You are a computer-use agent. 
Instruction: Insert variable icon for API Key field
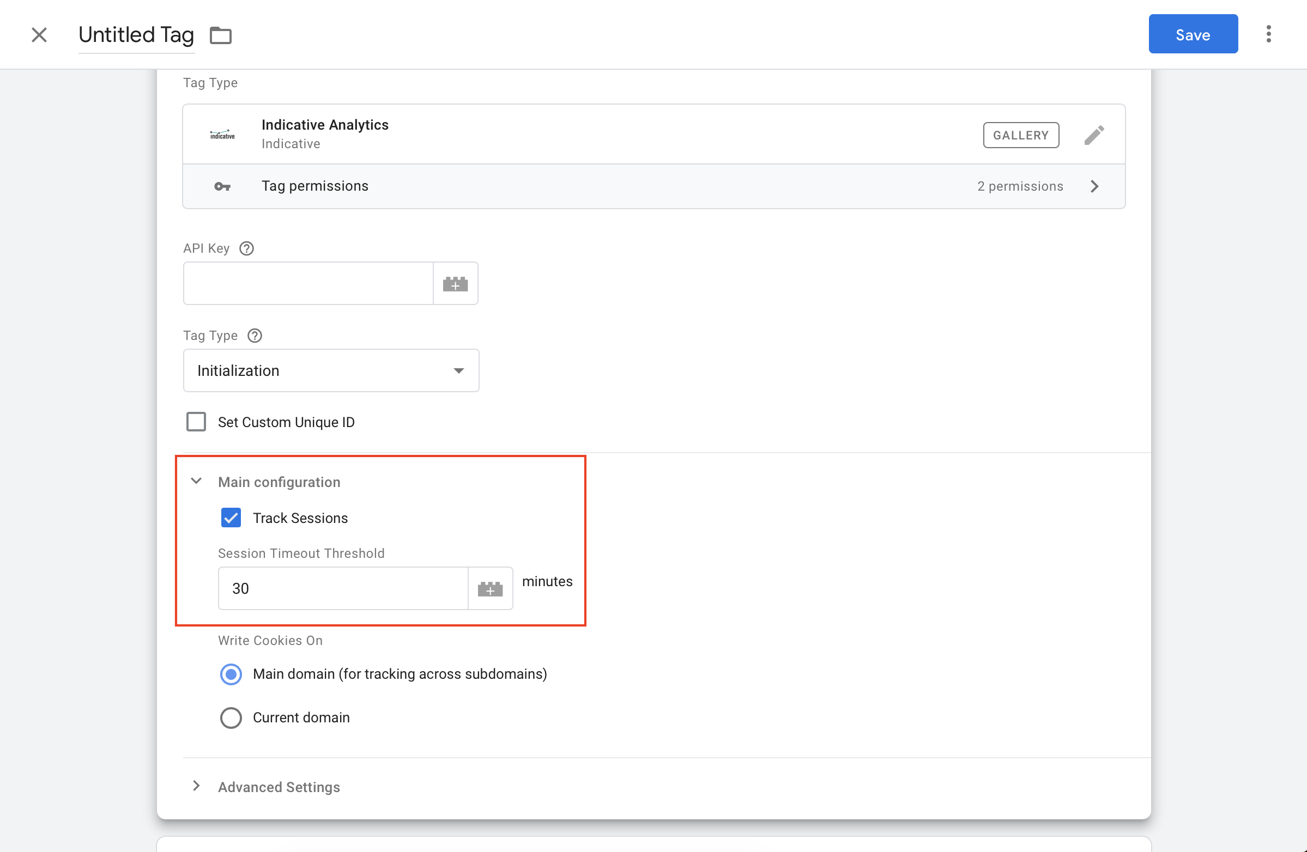(x=455, y=283)
